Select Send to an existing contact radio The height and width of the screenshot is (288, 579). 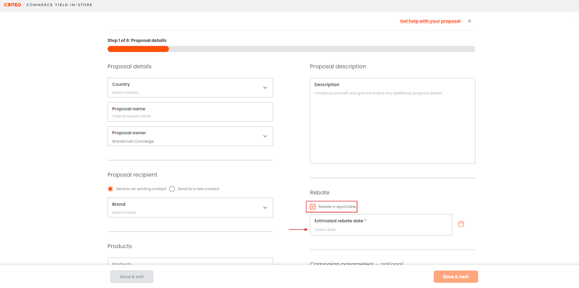point(110,189)
